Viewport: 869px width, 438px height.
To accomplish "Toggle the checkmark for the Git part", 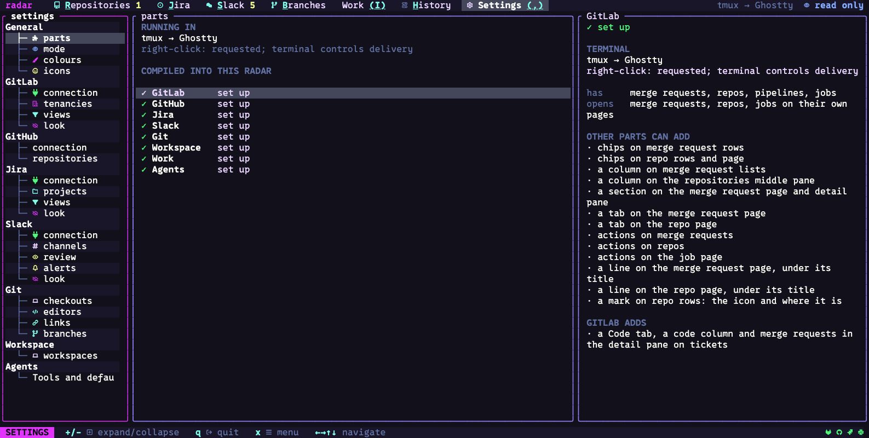I will [144, 137].
